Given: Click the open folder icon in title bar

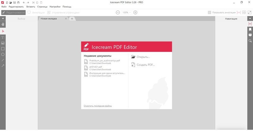Looking at the screenshot, I should pyautogui.click(x=11, y=3).
